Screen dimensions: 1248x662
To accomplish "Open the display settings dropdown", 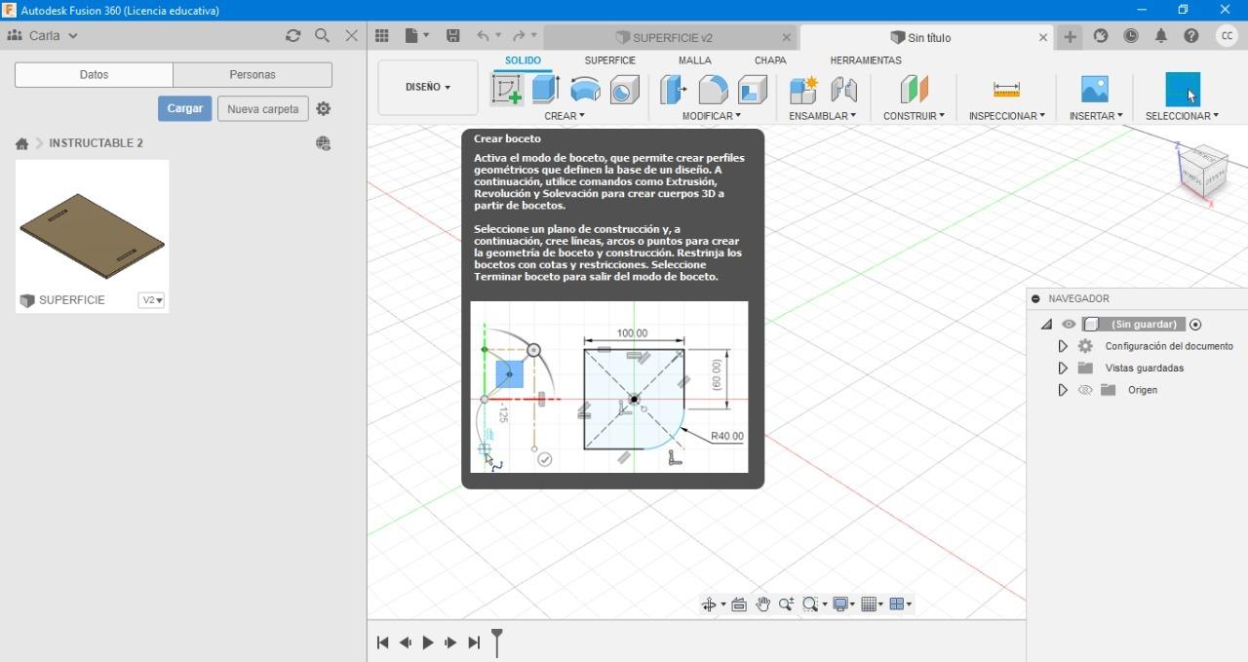I will point(842,604).
